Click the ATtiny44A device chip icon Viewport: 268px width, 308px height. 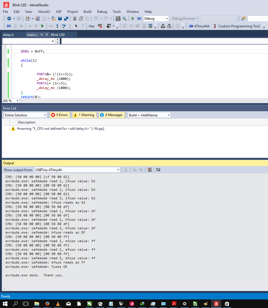click(191, 26)
